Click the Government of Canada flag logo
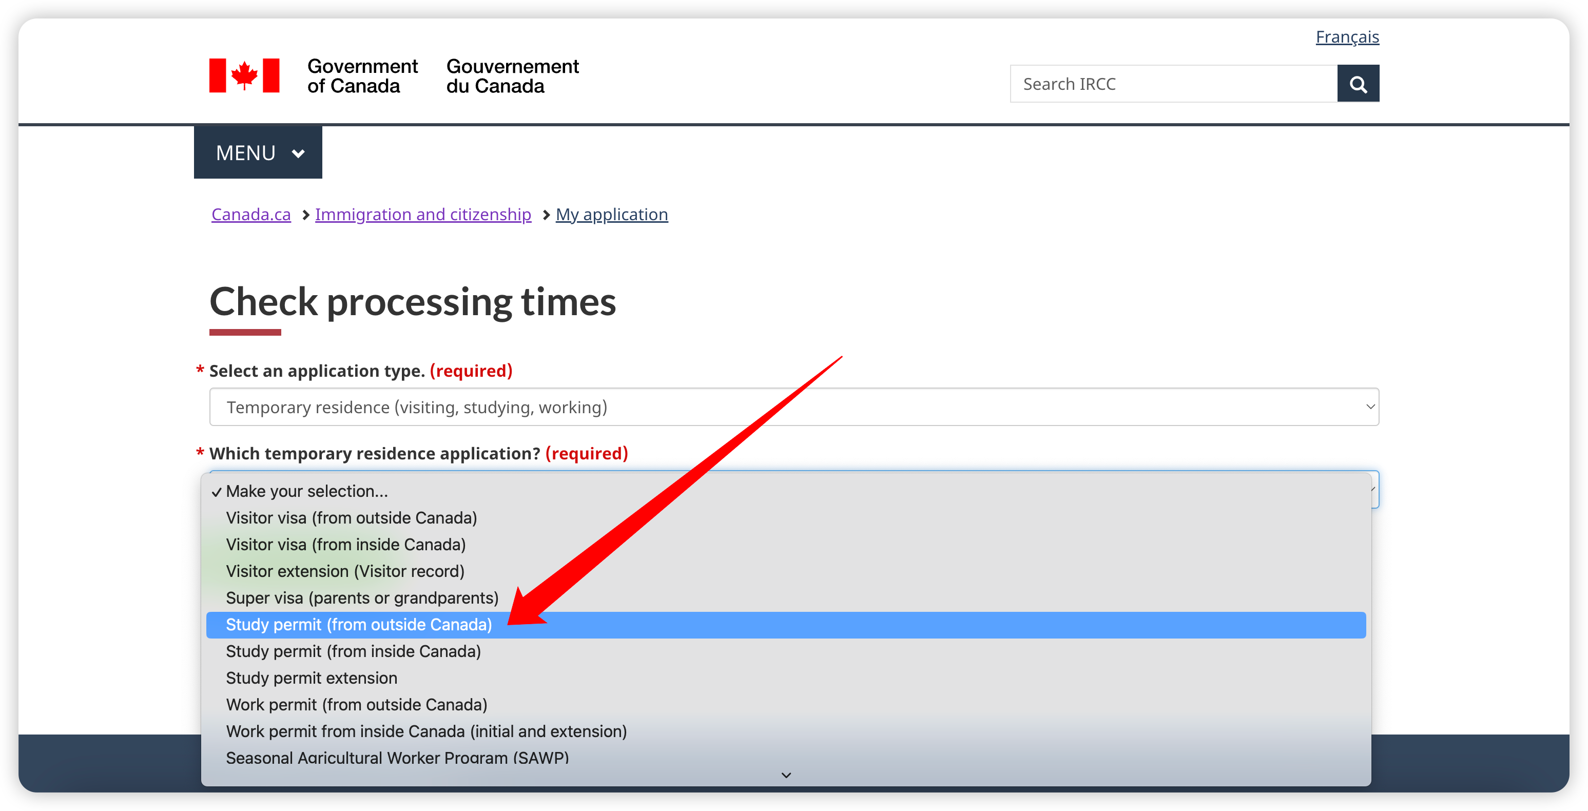The image size is (1588, 811). pos(244,76)
